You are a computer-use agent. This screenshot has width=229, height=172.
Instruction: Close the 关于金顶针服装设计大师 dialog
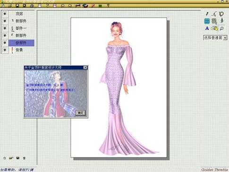pos(85,68)
